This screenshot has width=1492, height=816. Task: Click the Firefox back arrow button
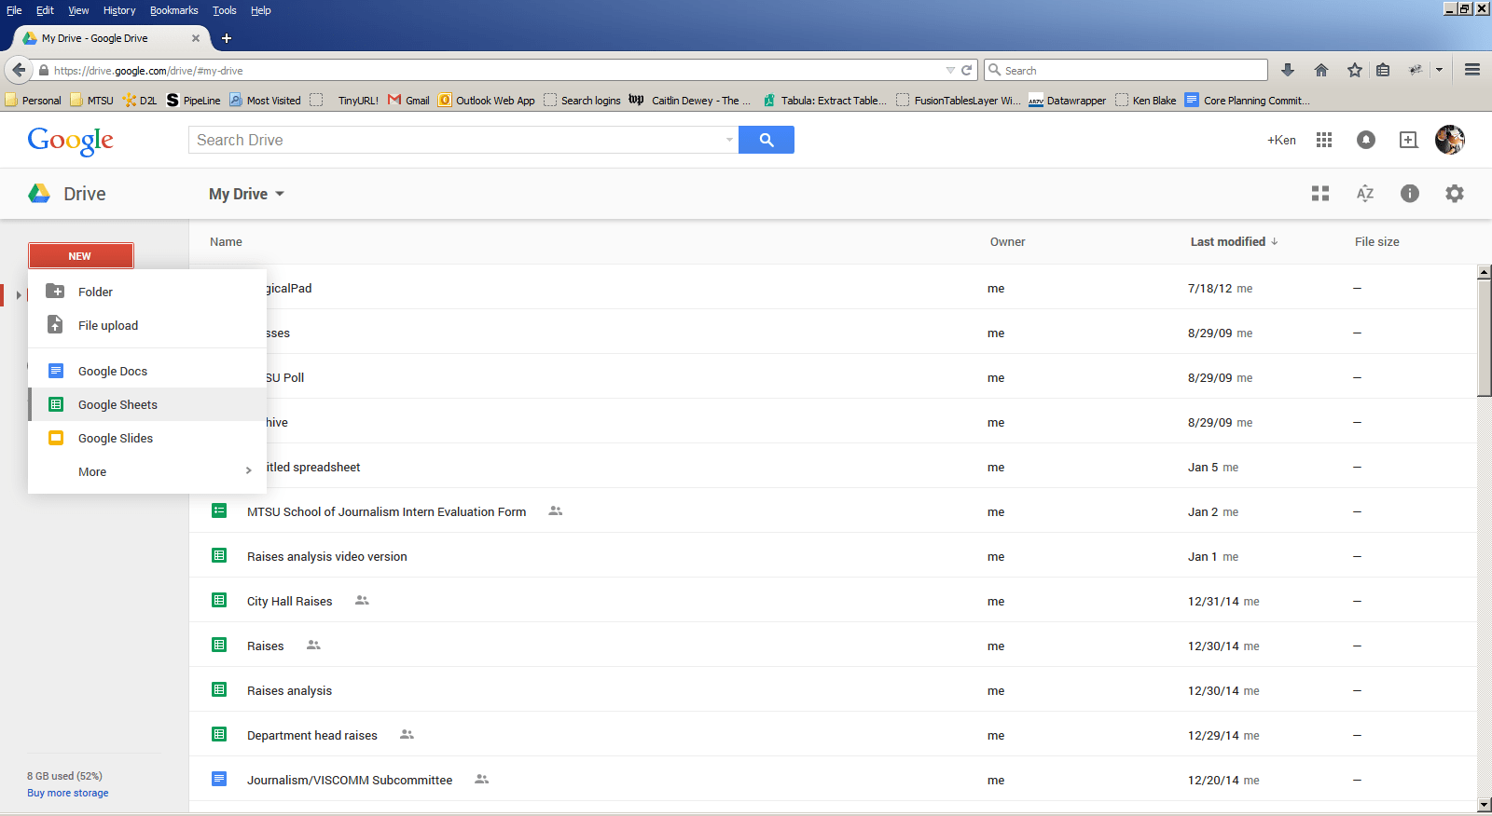19,70
